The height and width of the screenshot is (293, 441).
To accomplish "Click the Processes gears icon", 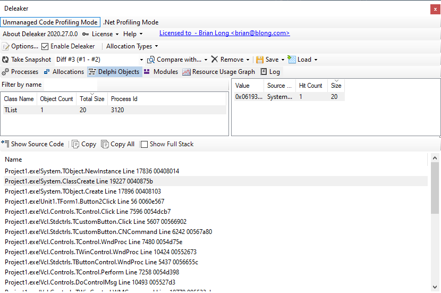I will [5, 72].
